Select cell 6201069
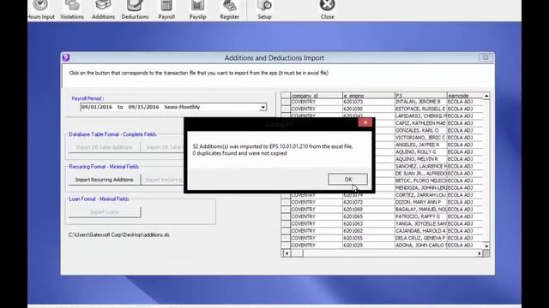Viewport: 549px width, 308px height. click(368, 210)
